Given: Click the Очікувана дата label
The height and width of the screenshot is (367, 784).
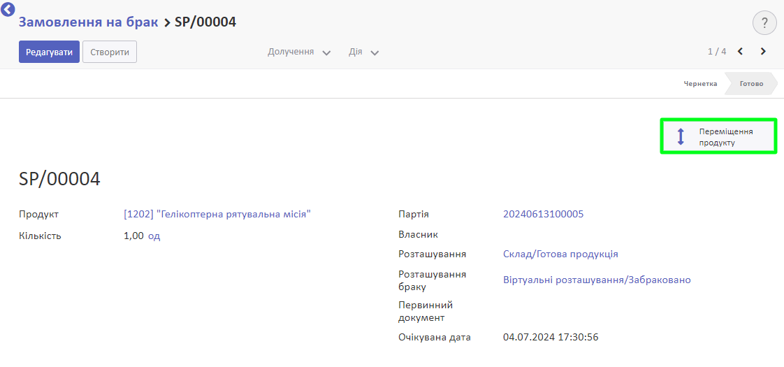Looking at the screenshot, I should coord(435,337).
